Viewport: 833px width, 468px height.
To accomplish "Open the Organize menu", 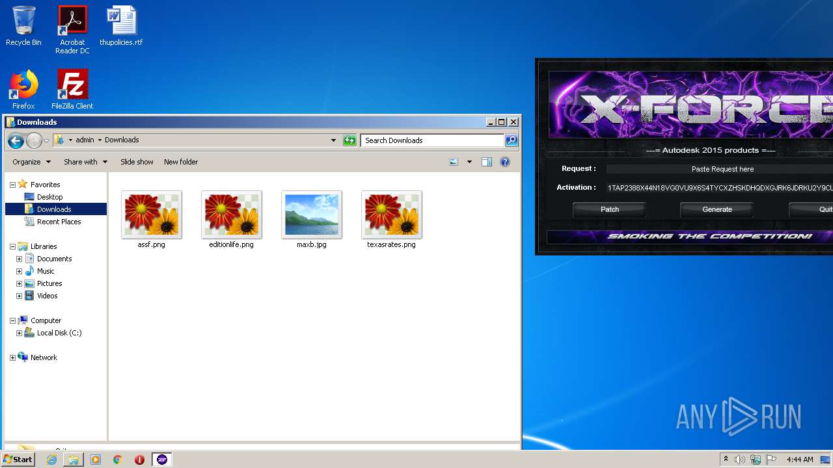I will (31, 162).
